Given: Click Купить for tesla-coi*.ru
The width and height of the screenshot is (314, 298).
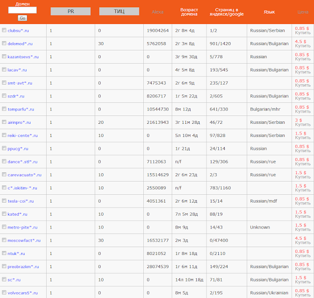Looking at the screenshot, I should pyautogui.click(x=303, y=204).
